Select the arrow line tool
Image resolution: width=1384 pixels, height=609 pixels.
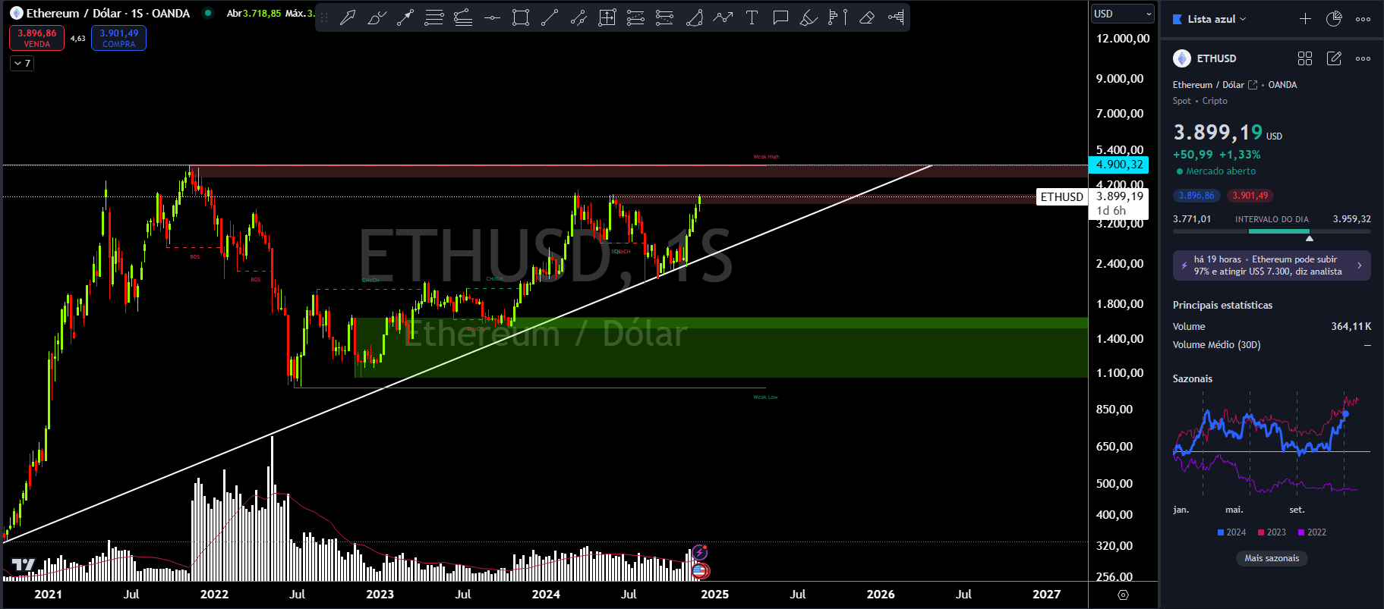405,17
